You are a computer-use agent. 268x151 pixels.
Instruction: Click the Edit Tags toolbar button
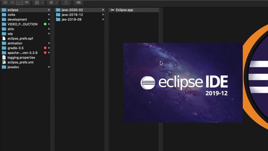click(x=78, y=2)
